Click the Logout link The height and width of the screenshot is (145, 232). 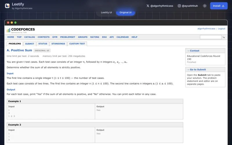tap(221, 28)
